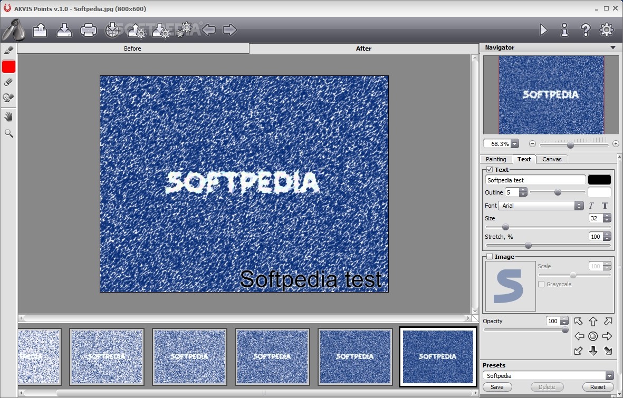Position text at right with right arrow
623x398 pixels.
pos(607,336)
